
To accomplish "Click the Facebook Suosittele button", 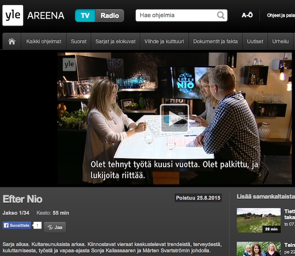I will (17, 225).
